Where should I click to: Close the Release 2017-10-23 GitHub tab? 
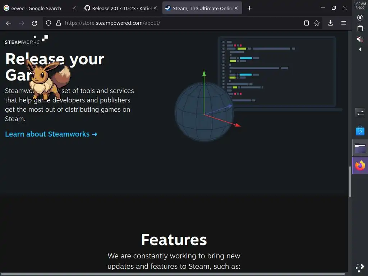(x=155, y=8)
